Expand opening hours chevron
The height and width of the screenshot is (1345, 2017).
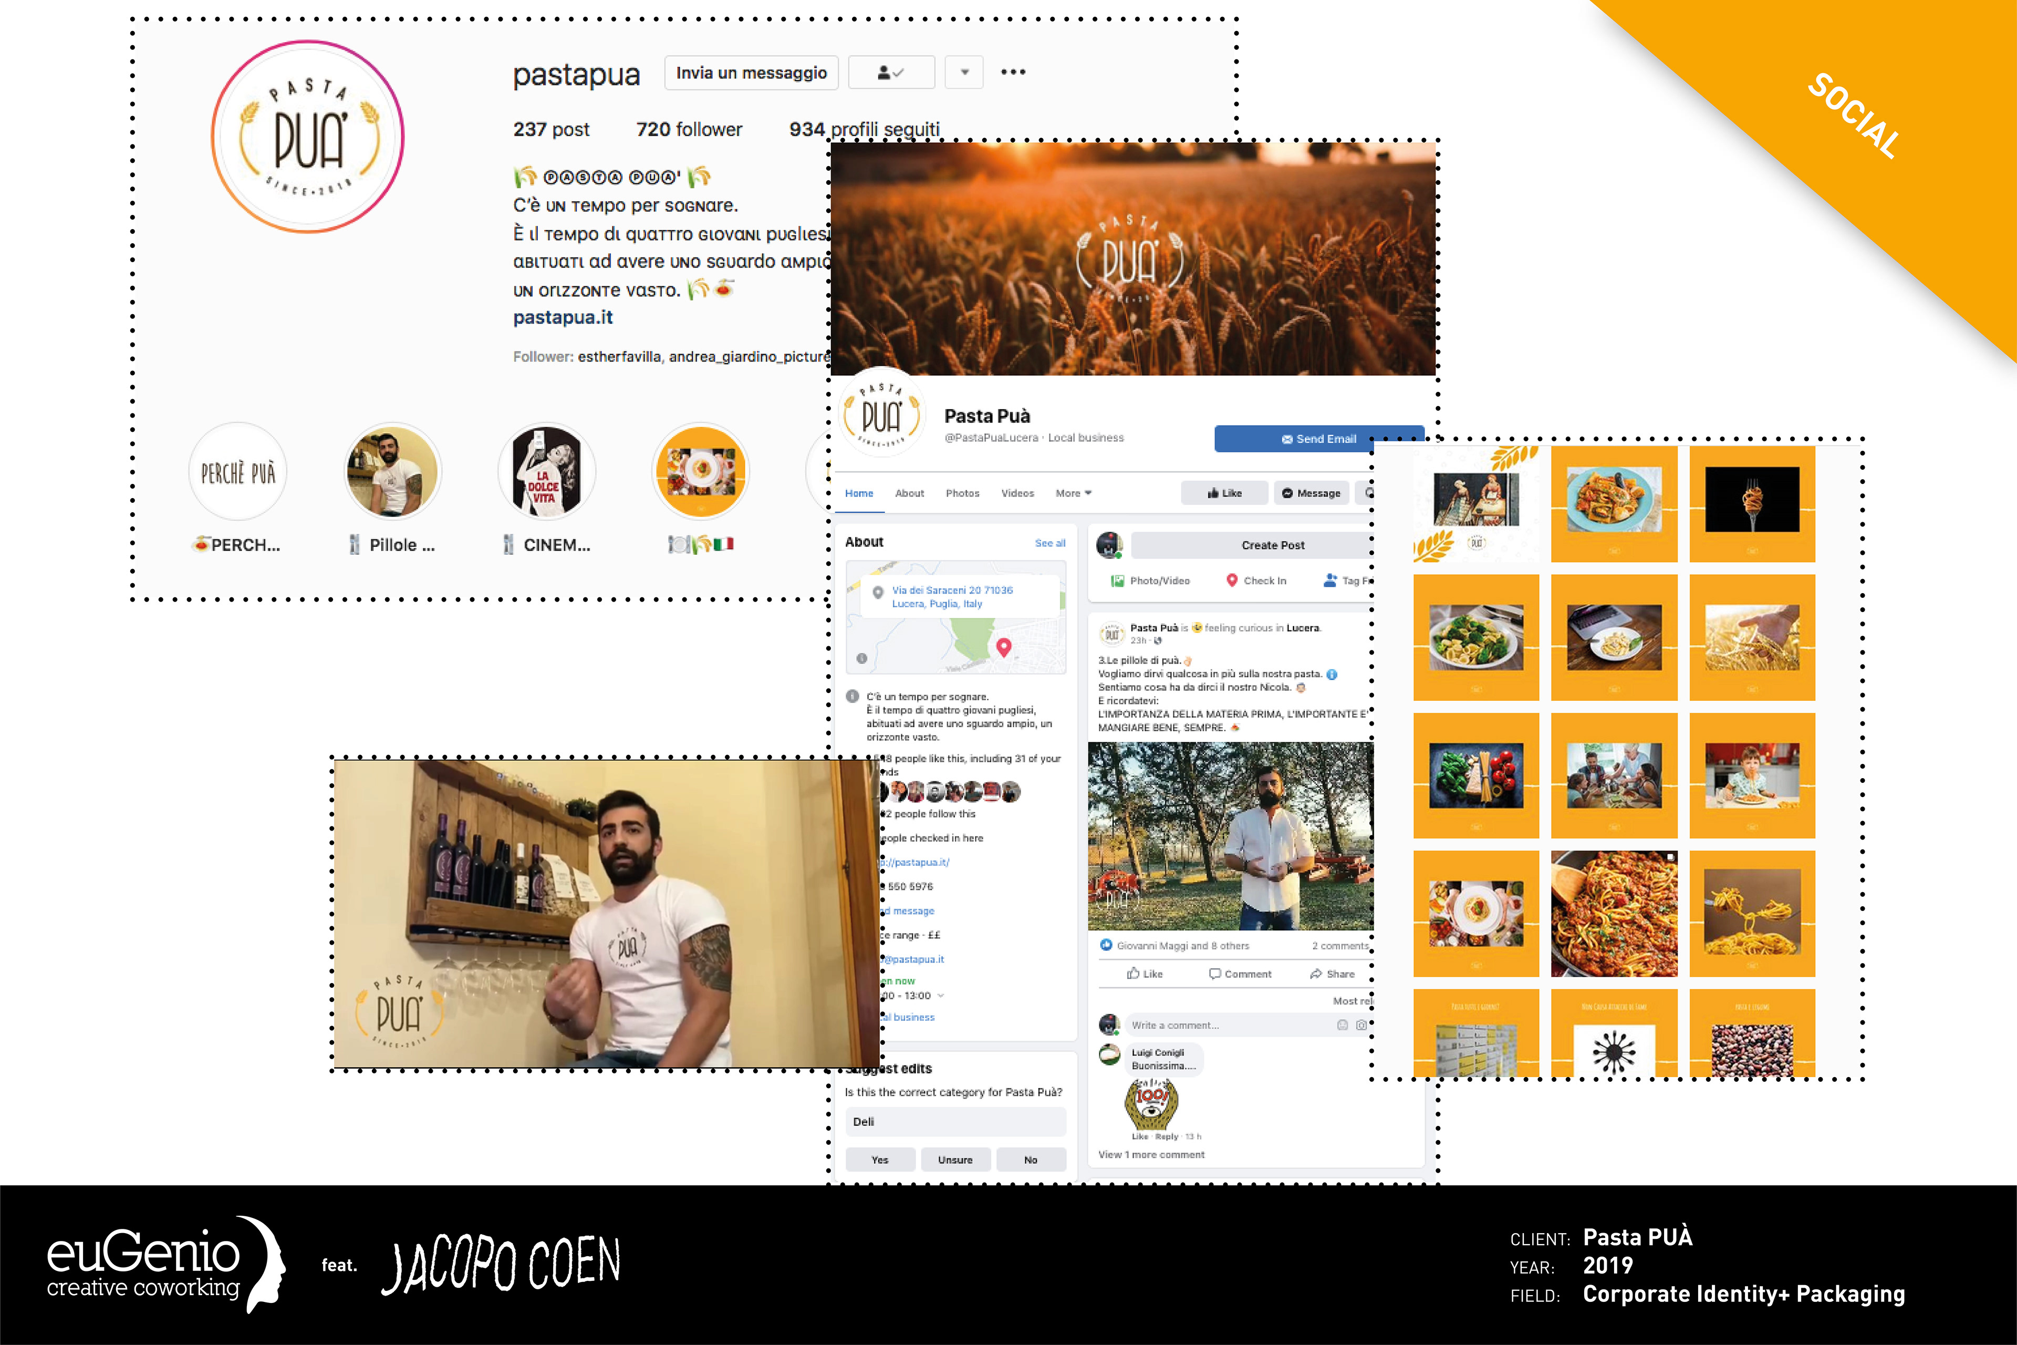pyautogui.click(x=941, y=996)
